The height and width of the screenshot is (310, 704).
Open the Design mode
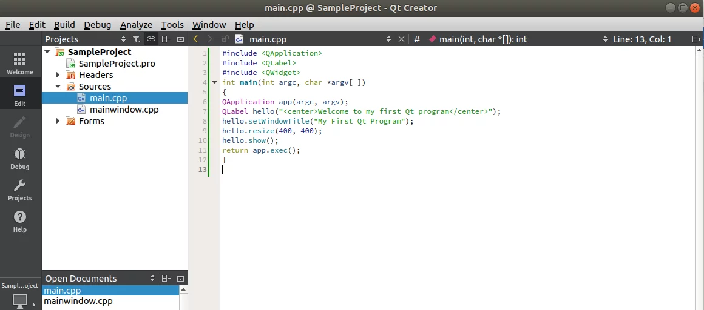[20, 127]
